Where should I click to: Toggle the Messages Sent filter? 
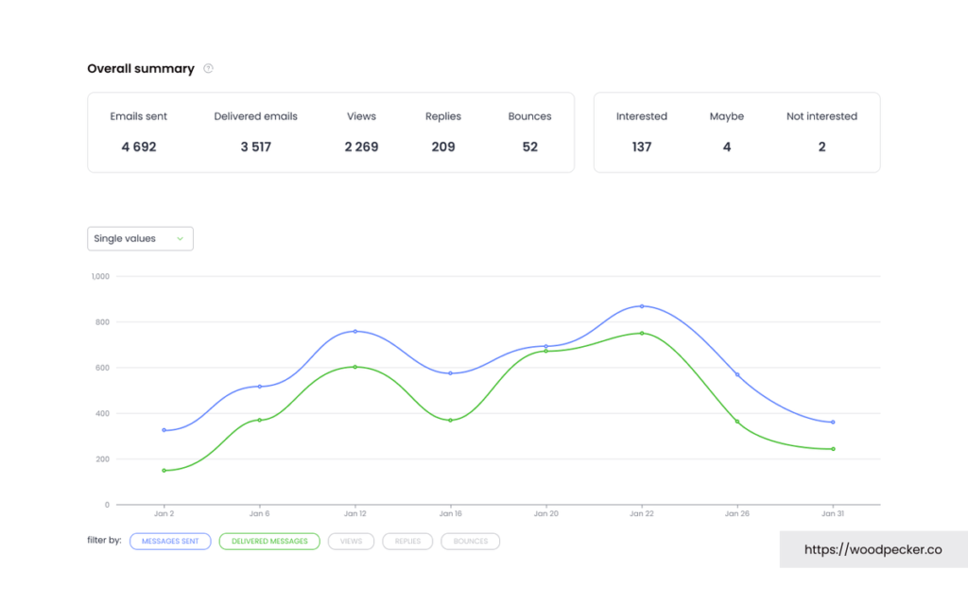coord(170,542)
